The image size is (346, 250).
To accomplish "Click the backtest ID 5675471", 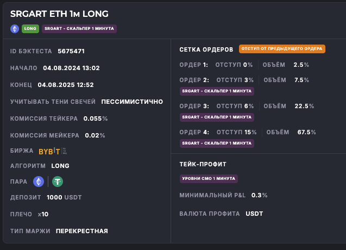I will [x=71, y=52].
